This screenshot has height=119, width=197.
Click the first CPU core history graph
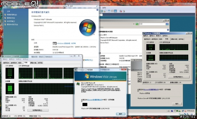pos(26,73)
